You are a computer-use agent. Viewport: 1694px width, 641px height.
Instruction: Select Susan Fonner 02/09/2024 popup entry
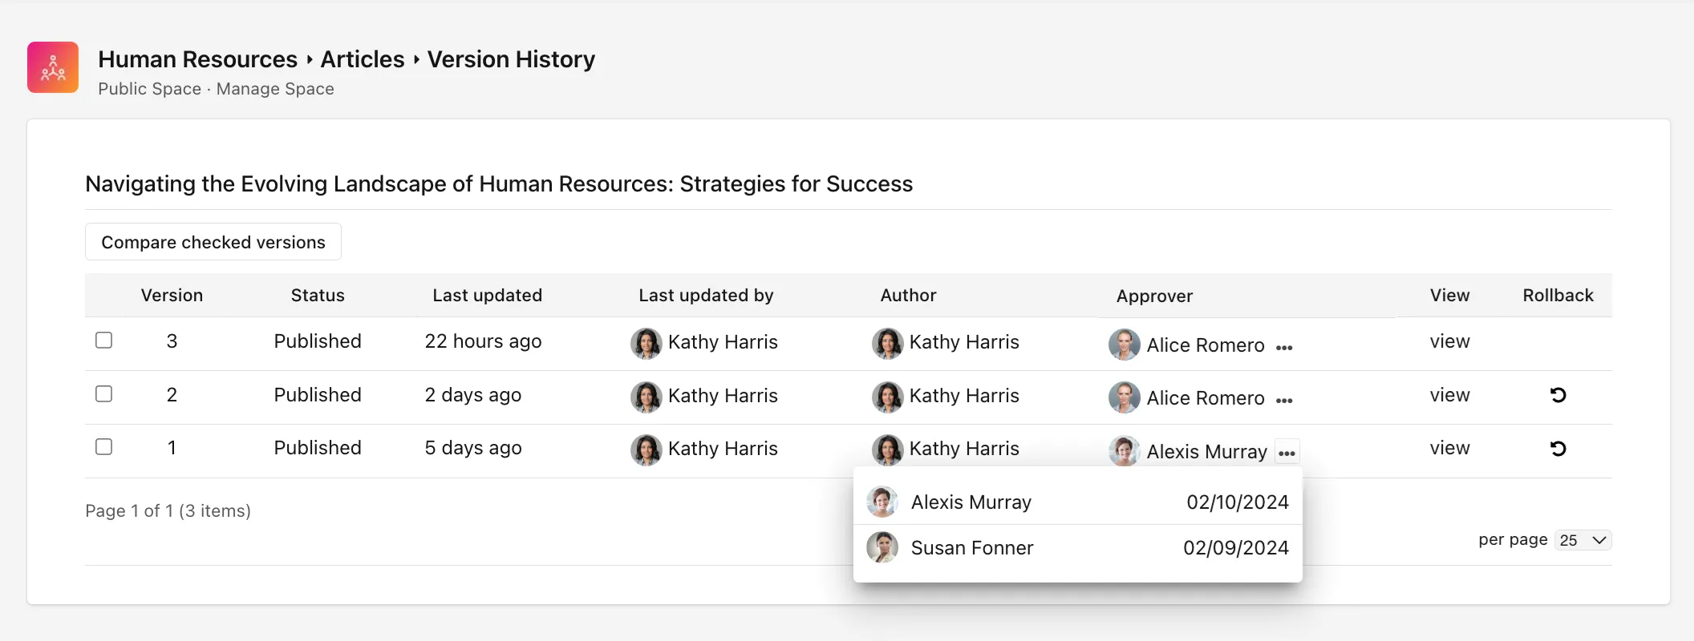tap(1077, 548)
